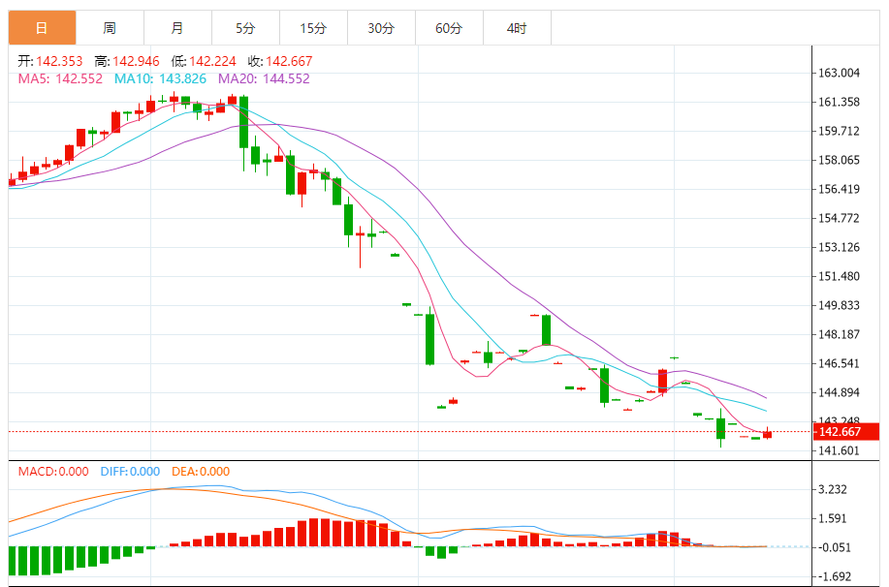Click the high price value 142.946
Screen dimensions: 889x587
pos(136,61)
